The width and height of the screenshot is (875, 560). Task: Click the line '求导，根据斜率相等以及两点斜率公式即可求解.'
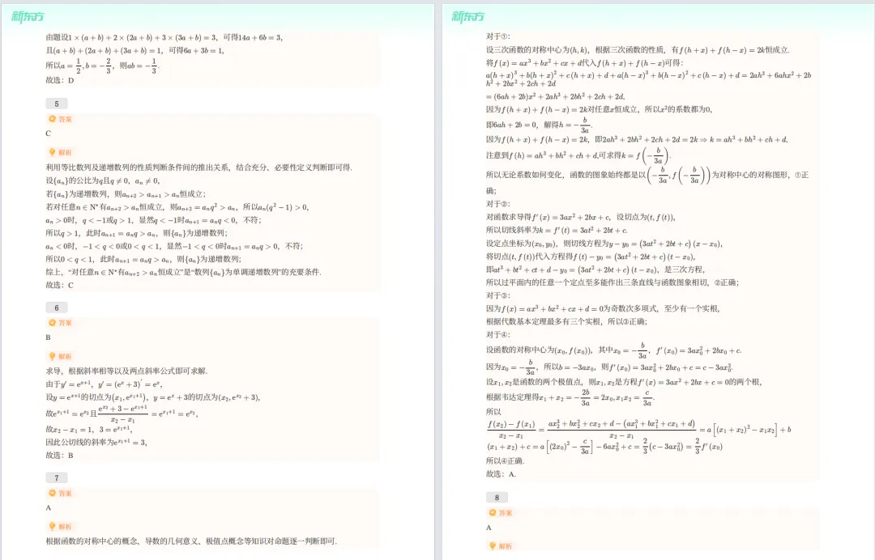point(126,371)
